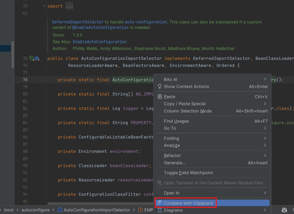Click the implementations gutter icon on line 75
Screen dimensions: 294x214
[37, 58]
